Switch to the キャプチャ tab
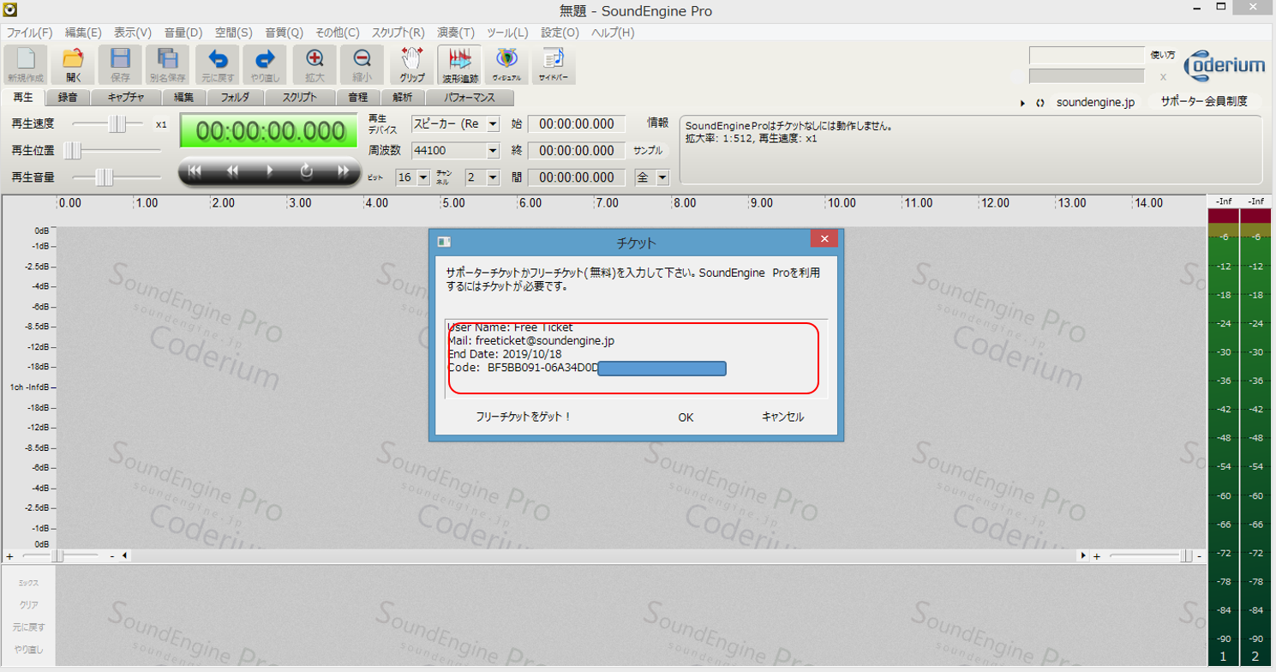 (x=126, y=98)
